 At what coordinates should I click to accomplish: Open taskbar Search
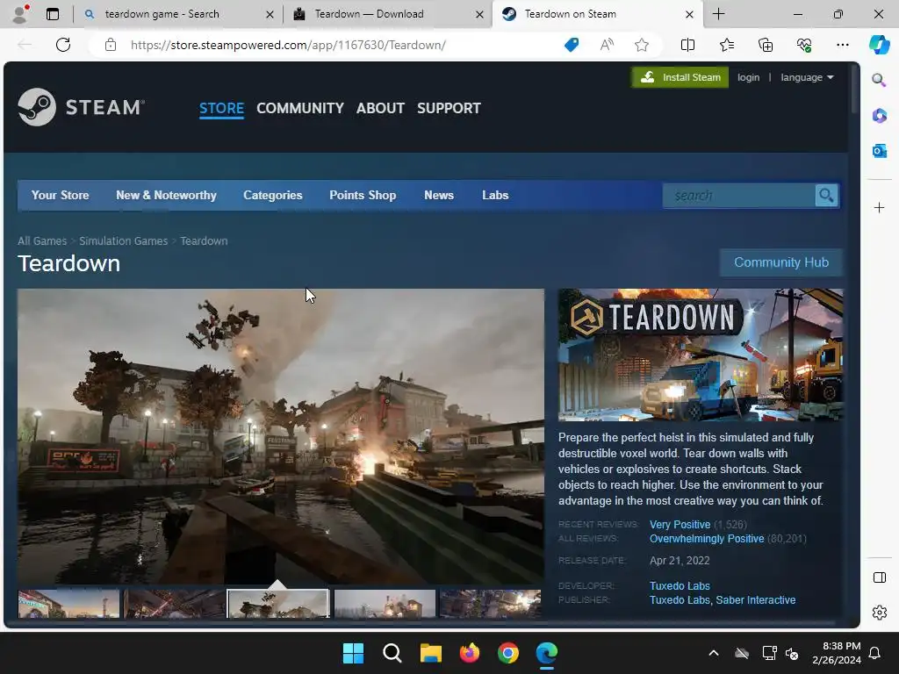coord(392,653)
